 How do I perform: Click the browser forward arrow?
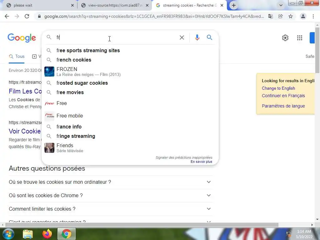(17, 16)
